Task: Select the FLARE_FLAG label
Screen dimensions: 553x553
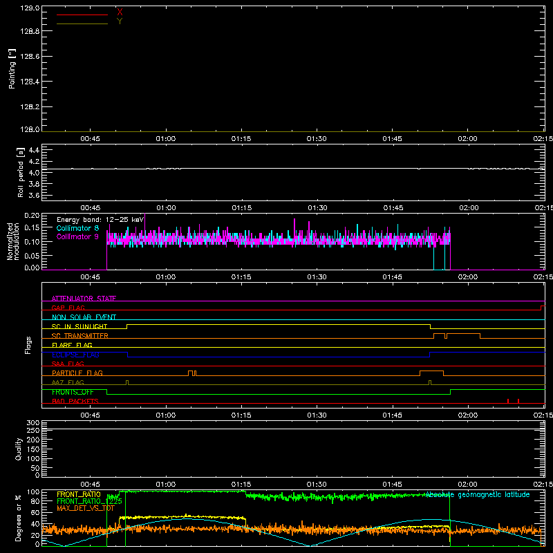Action: pyautogui.click(x=72, y=345)
